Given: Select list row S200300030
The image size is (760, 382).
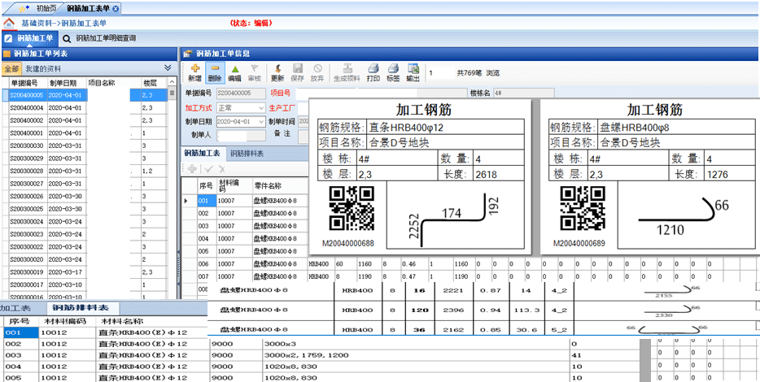Looking at the screenshot, I should 88,145.
